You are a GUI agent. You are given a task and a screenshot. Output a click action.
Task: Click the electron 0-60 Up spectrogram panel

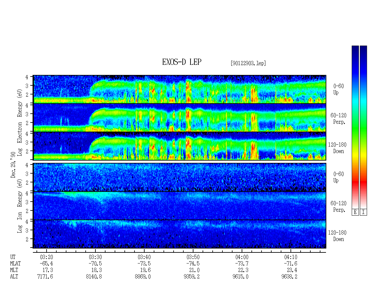click(180, 89)
